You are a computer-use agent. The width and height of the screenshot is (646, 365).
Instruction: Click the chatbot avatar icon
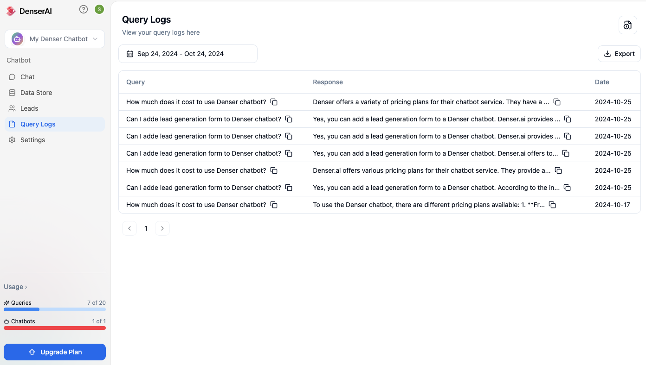tap(17, 39)
